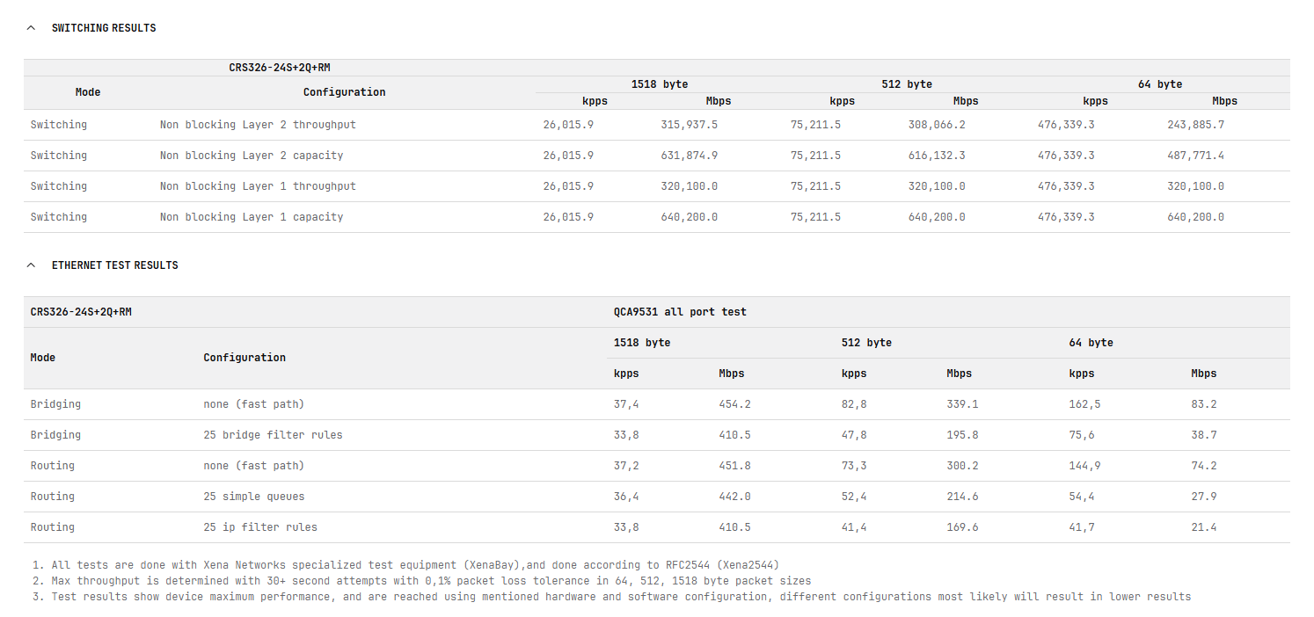Screen dimensions: 1314x617
Task: Click the 442.0 Mbps value
Action: coord(734,497)
